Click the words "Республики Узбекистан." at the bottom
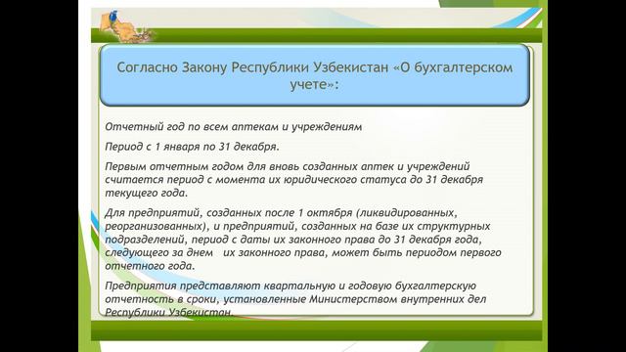626x352 pixels. click(x=169, y=312)
